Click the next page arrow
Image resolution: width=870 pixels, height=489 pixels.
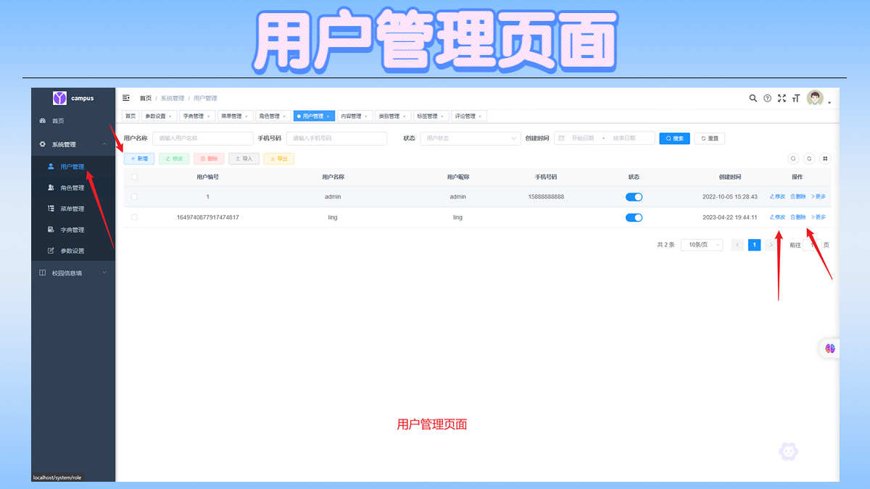(x=771, y=245)
